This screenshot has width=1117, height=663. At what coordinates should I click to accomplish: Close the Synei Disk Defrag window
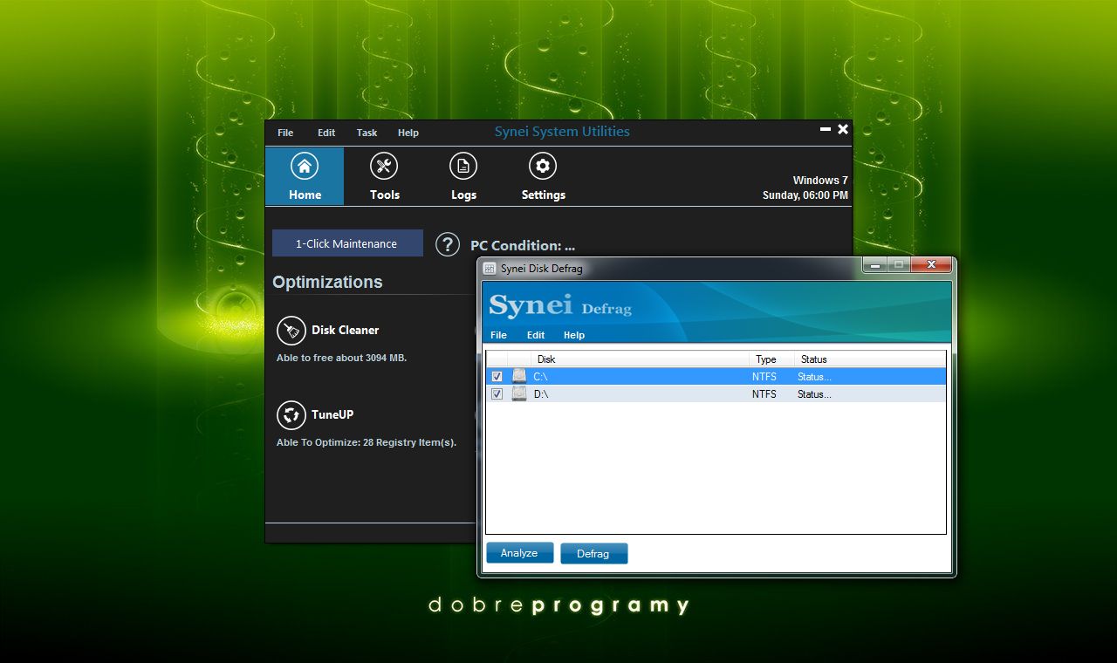(x=932, y=264)
